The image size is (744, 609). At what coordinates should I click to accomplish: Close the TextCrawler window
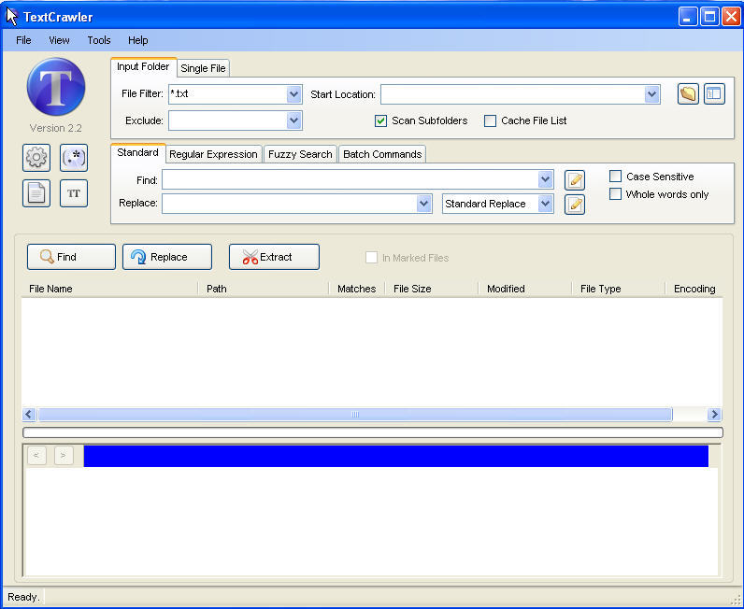pos(731,17)
